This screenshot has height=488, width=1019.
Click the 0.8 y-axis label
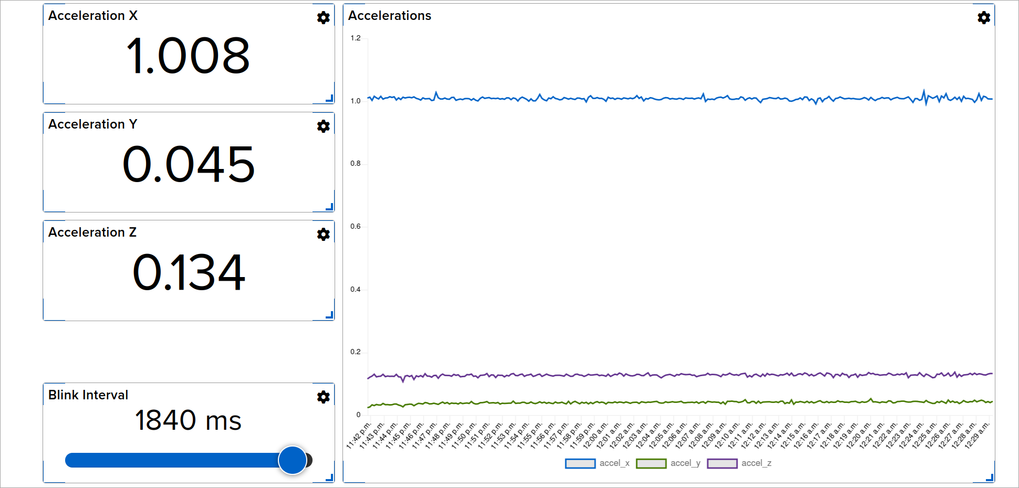tap(356, 163)
